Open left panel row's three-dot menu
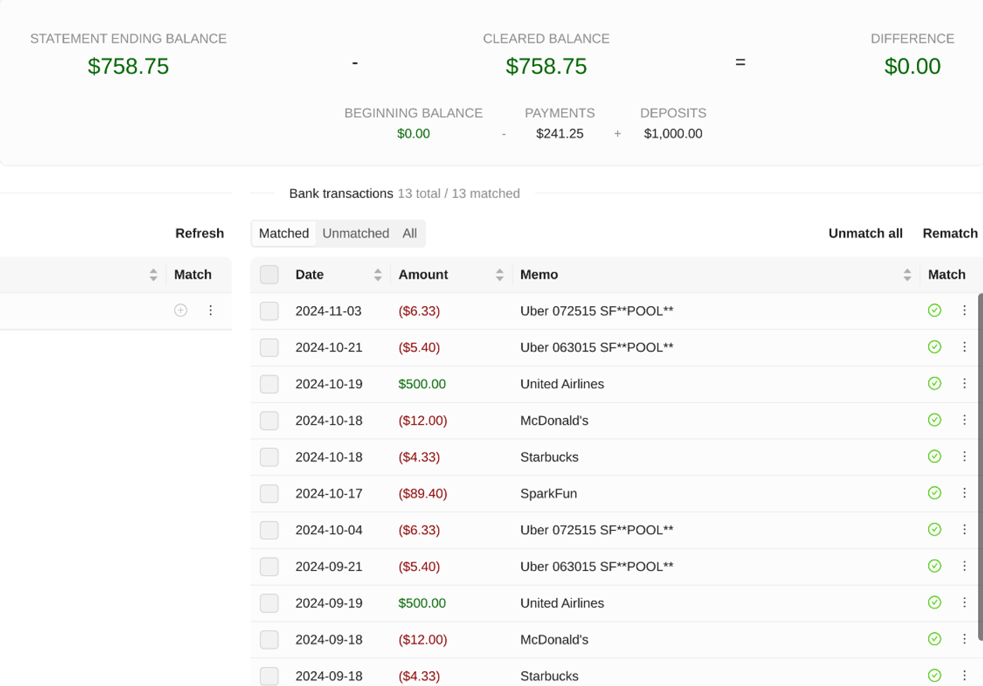 (211, 310)
